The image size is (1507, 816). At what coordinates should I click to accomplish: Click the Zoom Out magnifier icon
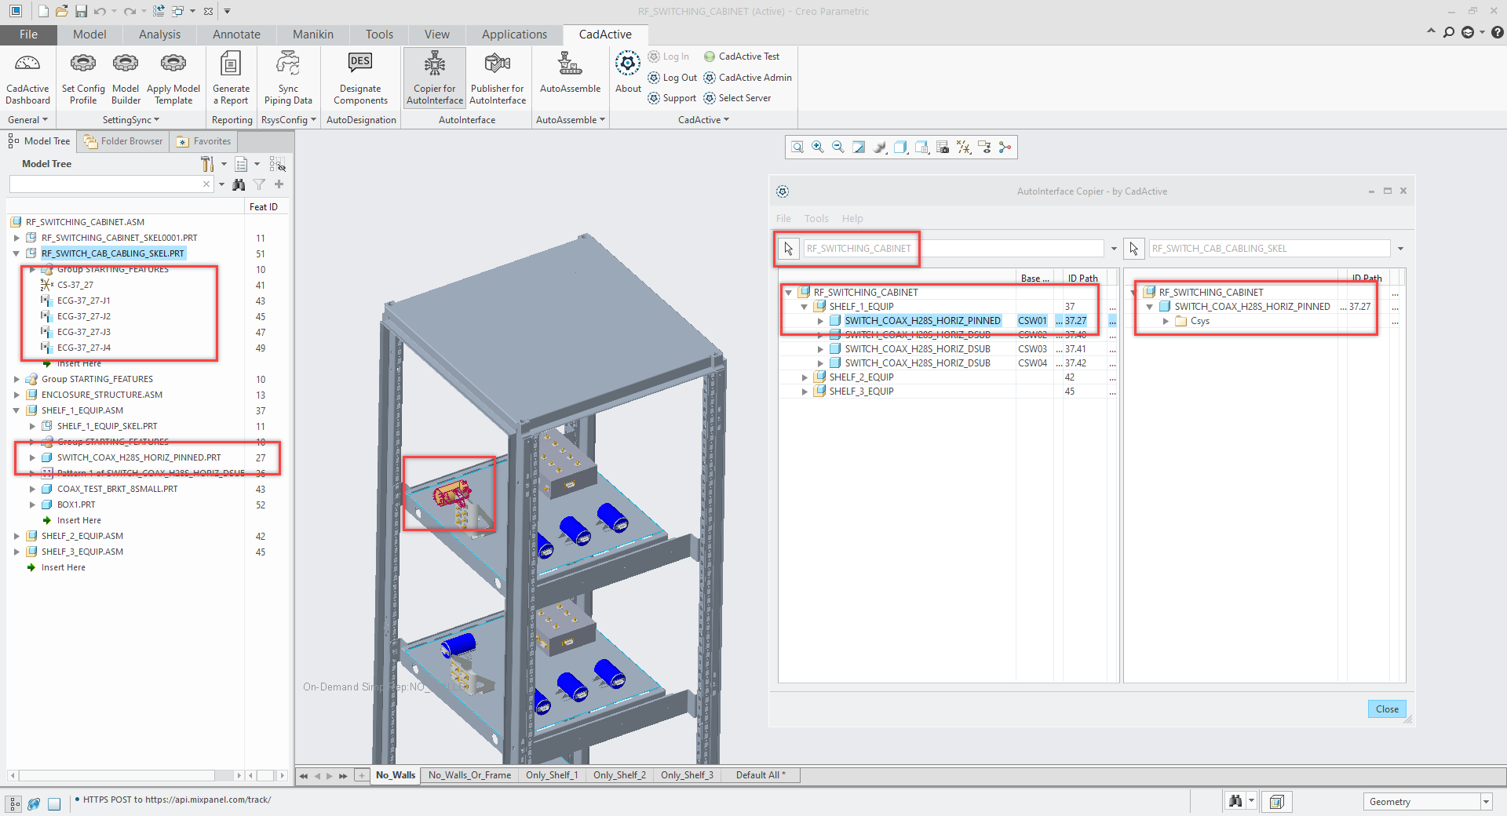point(838,147)
